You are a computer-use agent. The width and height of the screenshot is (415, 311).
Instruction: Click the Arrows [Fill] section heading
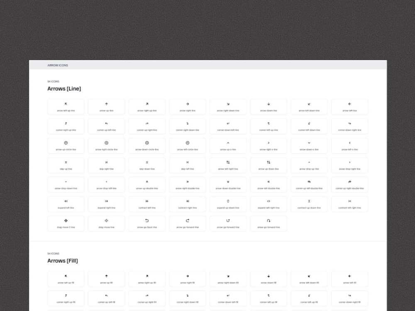63,261
